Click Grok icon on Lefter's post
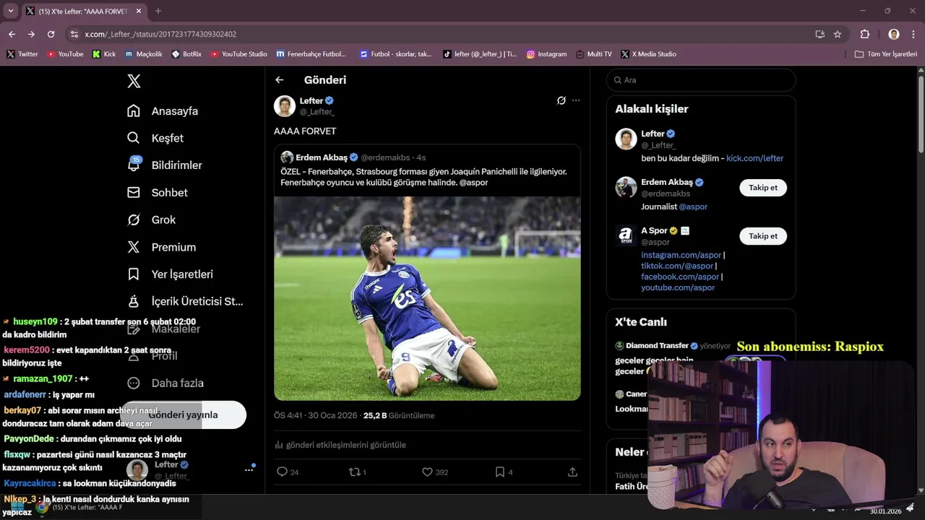Image resolution: width=925 pixels, height=520 pixels. 561,100
